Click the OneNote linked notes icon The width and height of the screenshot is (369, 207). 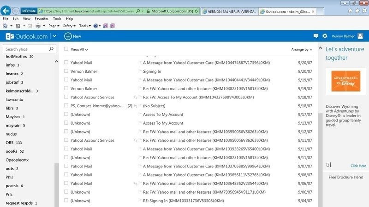click(x=112, y=26)
